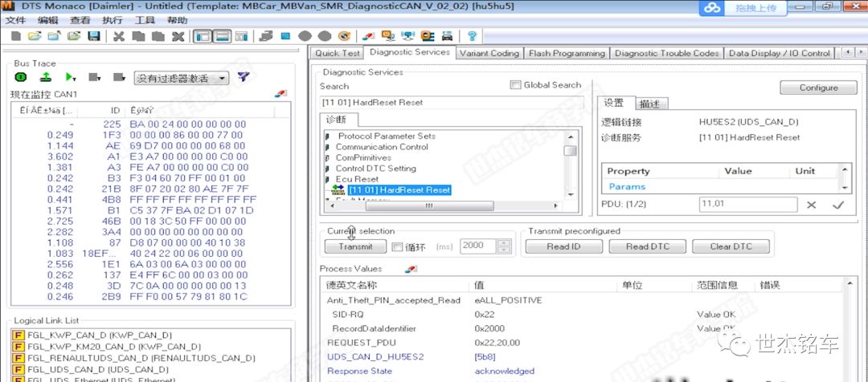Image resolution: width=868 pixels, height=382 pixels.
Task: Click the orange swirl toolbar icon
Action: pos(344,36)
